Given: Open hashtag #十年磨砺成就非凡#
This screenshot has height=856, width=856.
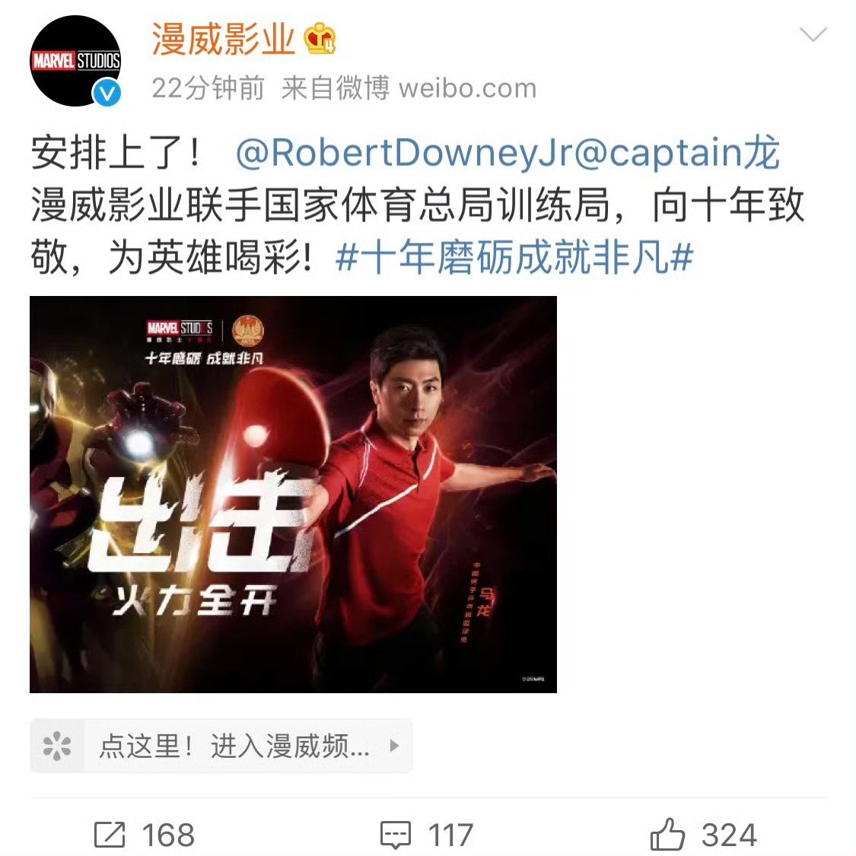Looking at the screenshot, I should coord(514,257).
